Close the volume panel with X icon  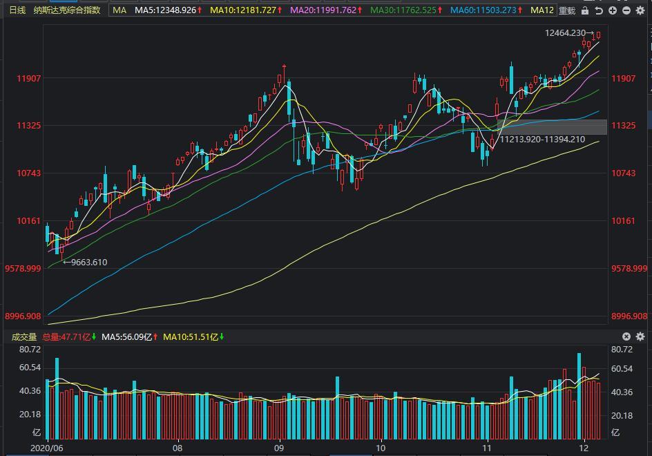[626, 336]
